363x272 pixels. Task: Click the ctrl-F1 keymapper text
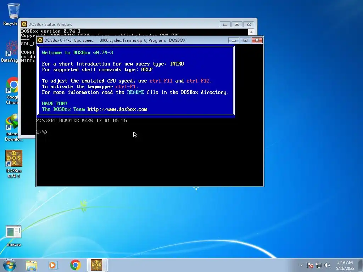(125, 86)
